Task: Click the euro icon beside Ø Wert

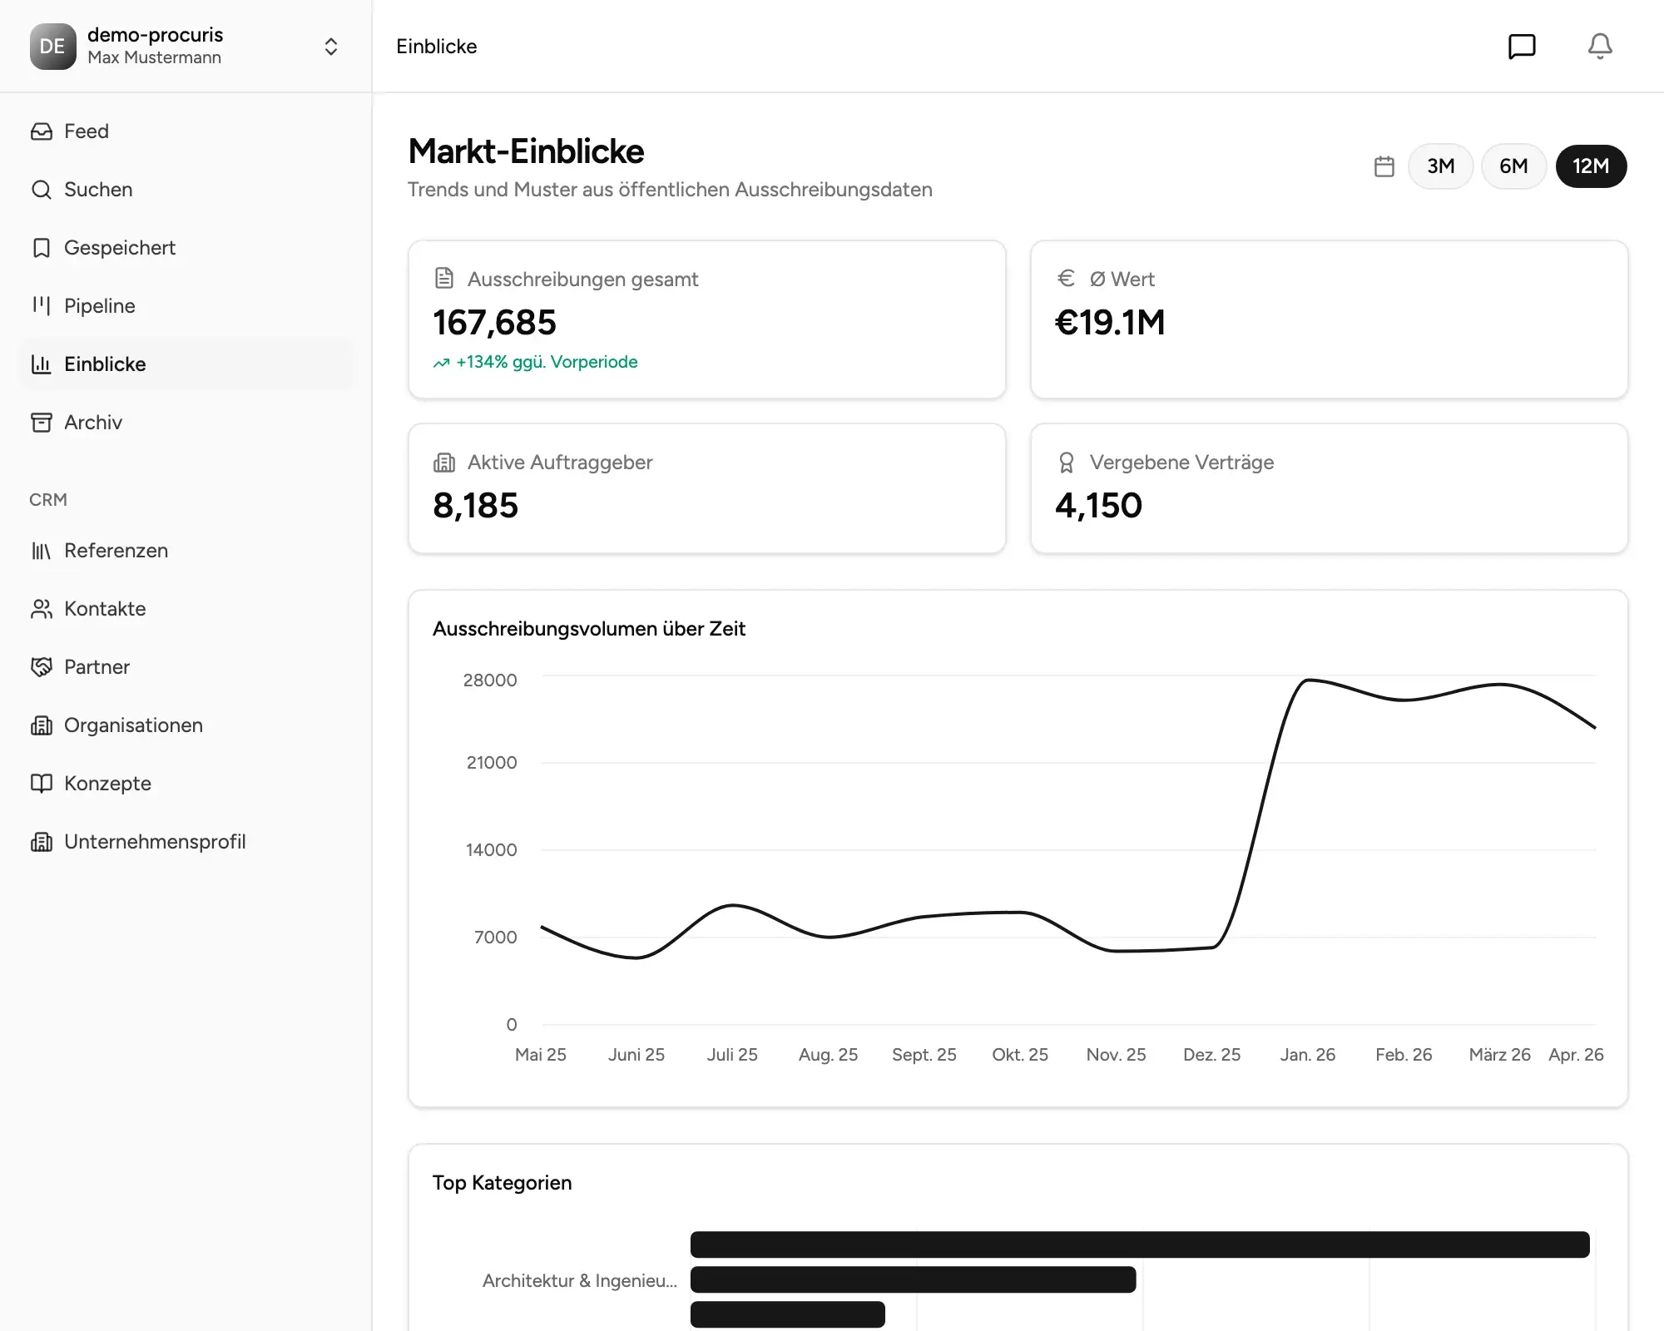Action: click(x=1066, y=278)
